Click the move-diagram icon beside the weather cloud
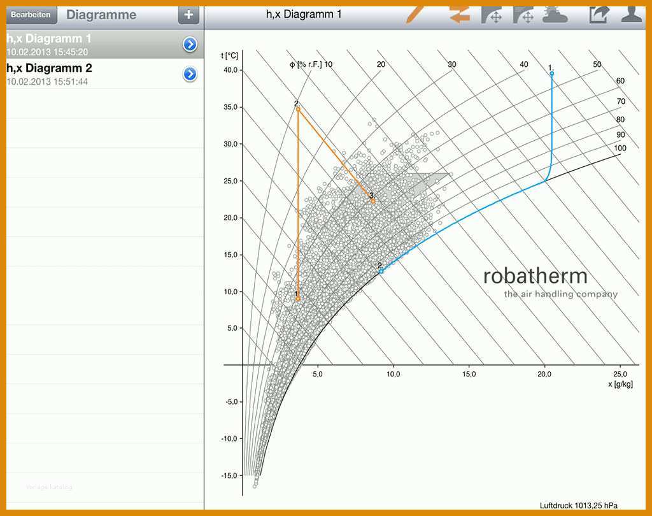652x516 pixels. [x=523, y=15]
